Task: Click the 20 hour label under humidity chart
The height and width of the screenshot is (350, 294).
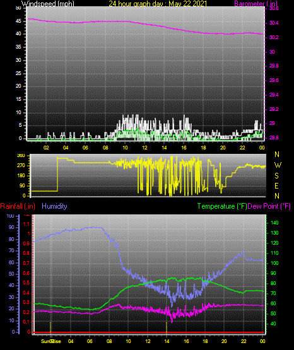Action: point(224,341)
